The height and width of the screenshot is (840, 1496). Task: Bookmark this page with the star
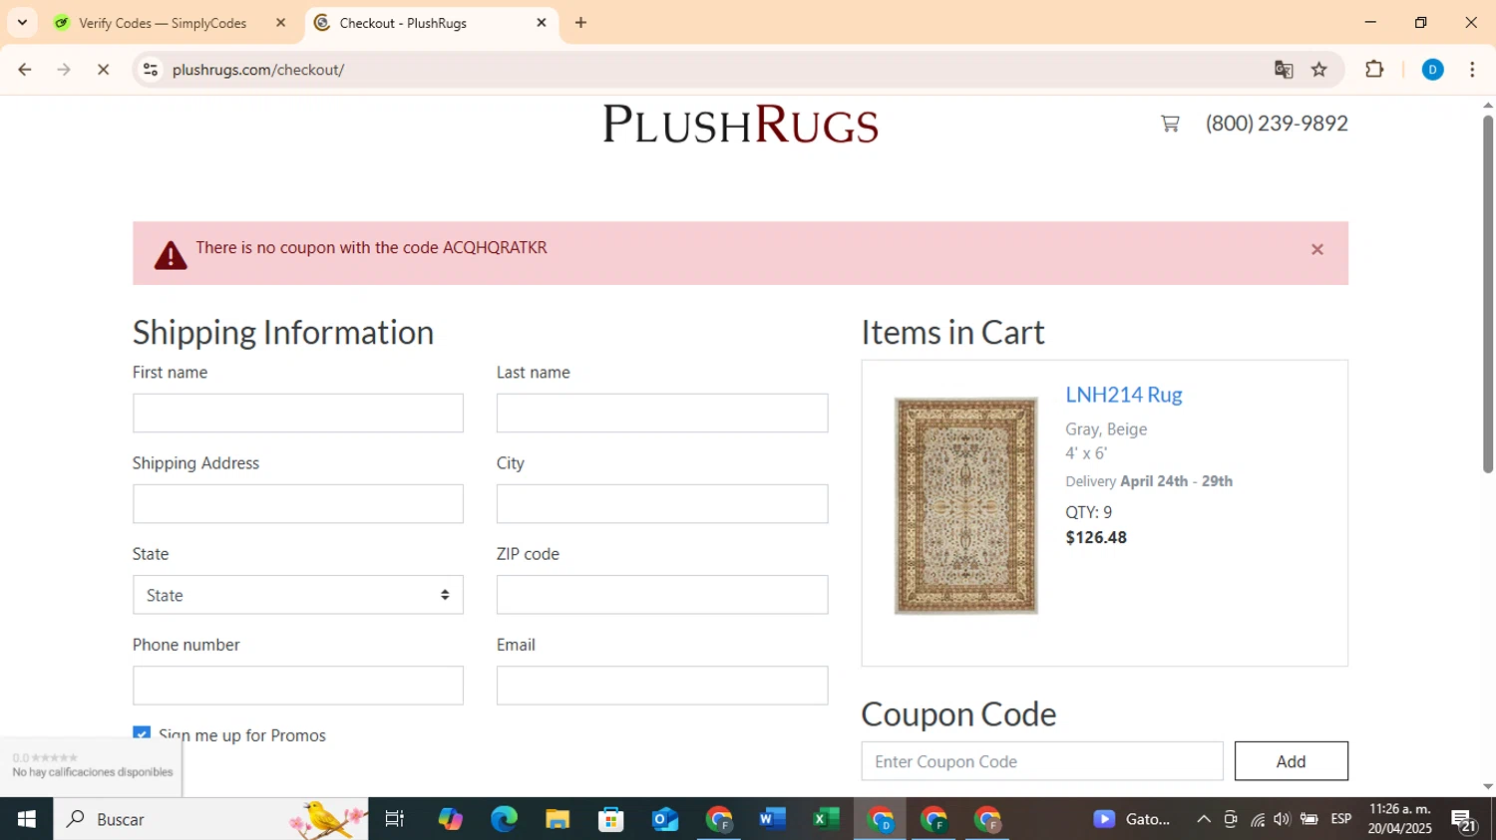point(1319,69)
